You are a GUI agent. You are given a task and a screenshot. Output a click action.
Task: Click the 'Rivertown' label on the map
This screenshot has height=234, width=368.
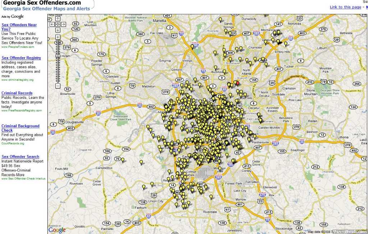[x=76, y=184]
